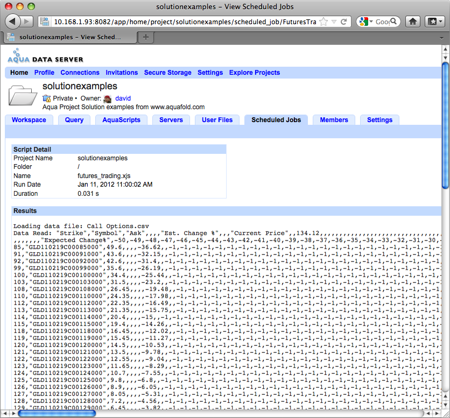
Task: Click the horizontal scrollbar thumb
Action: point(57,413)
